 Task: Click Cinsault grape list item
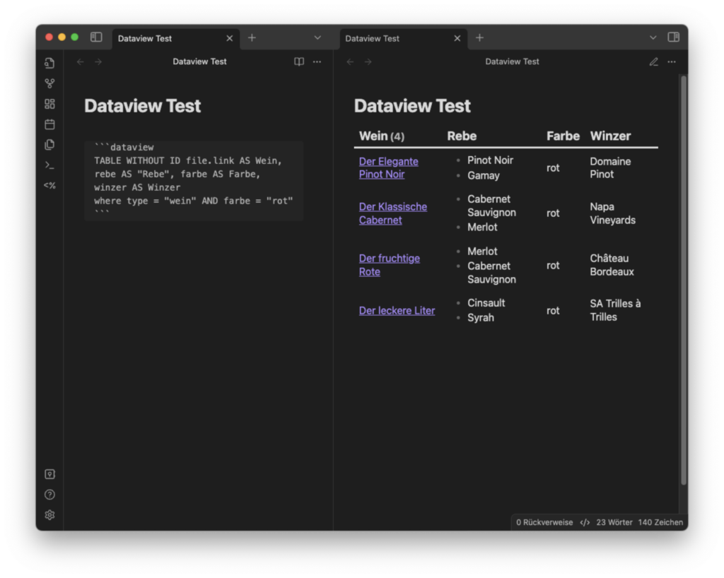click(486, 303)
